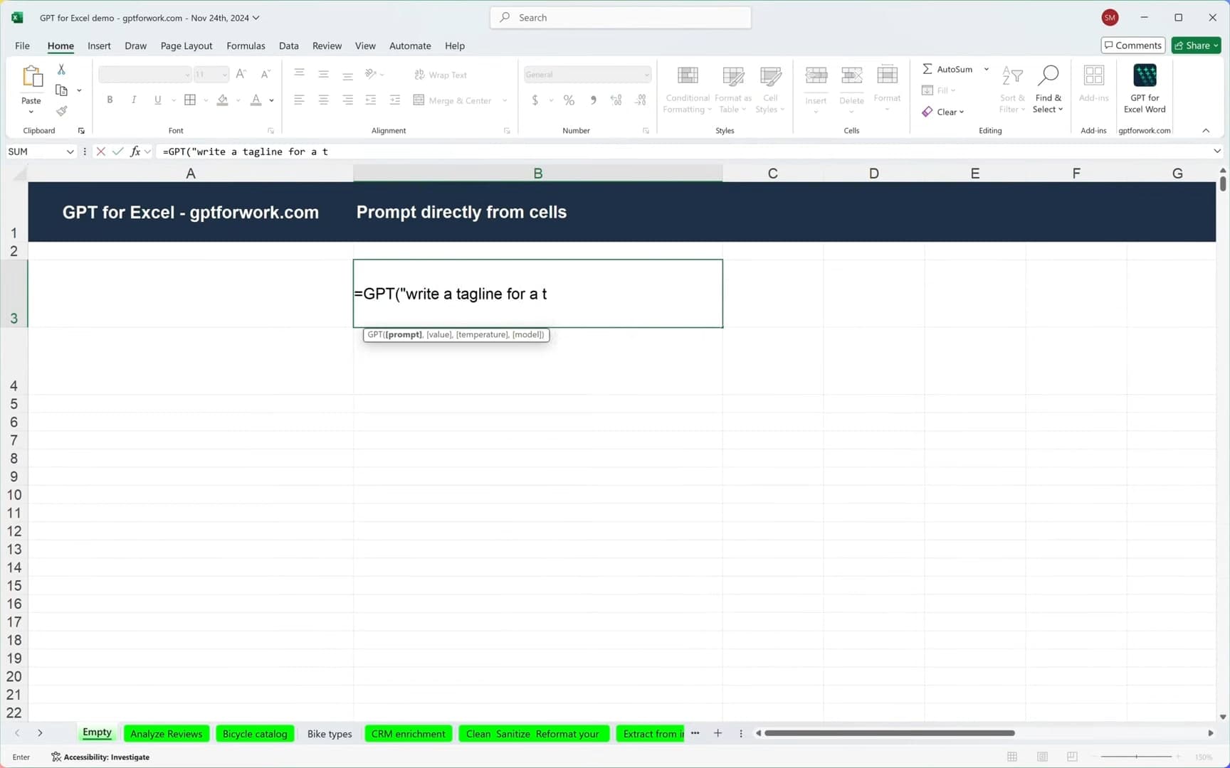Select the Format Painter tool
Image resolution: width=1230 pixels, height=768 pixels.
coord(61,111)
